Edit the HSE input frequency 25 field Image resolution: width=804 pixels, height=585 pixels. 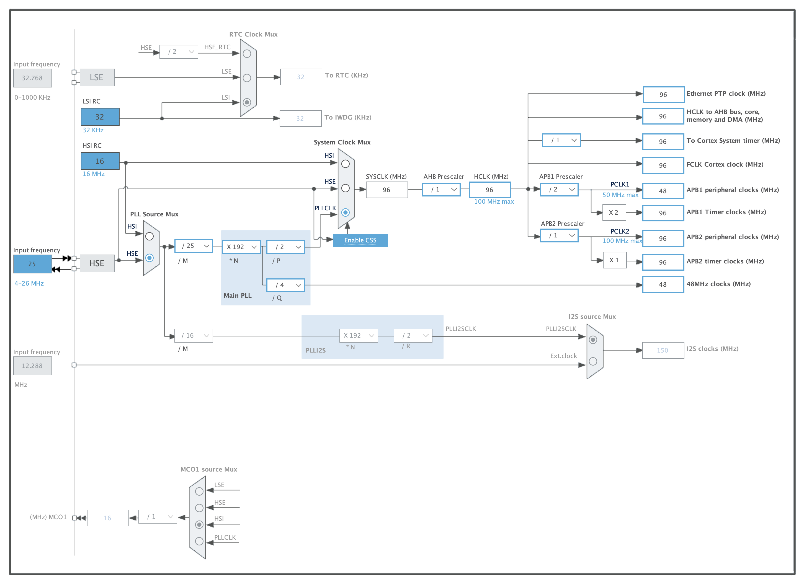(33, 264)
